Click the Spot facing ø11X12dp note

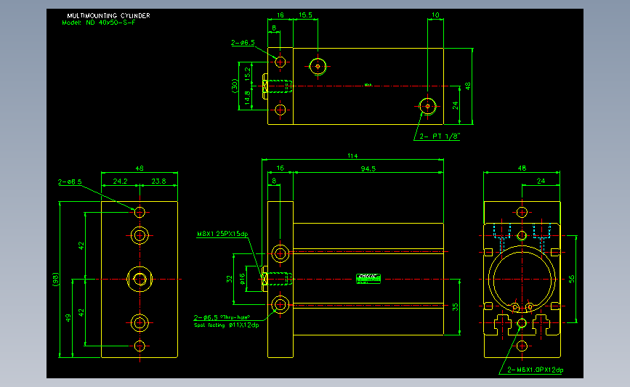click(x=226, y=325)
